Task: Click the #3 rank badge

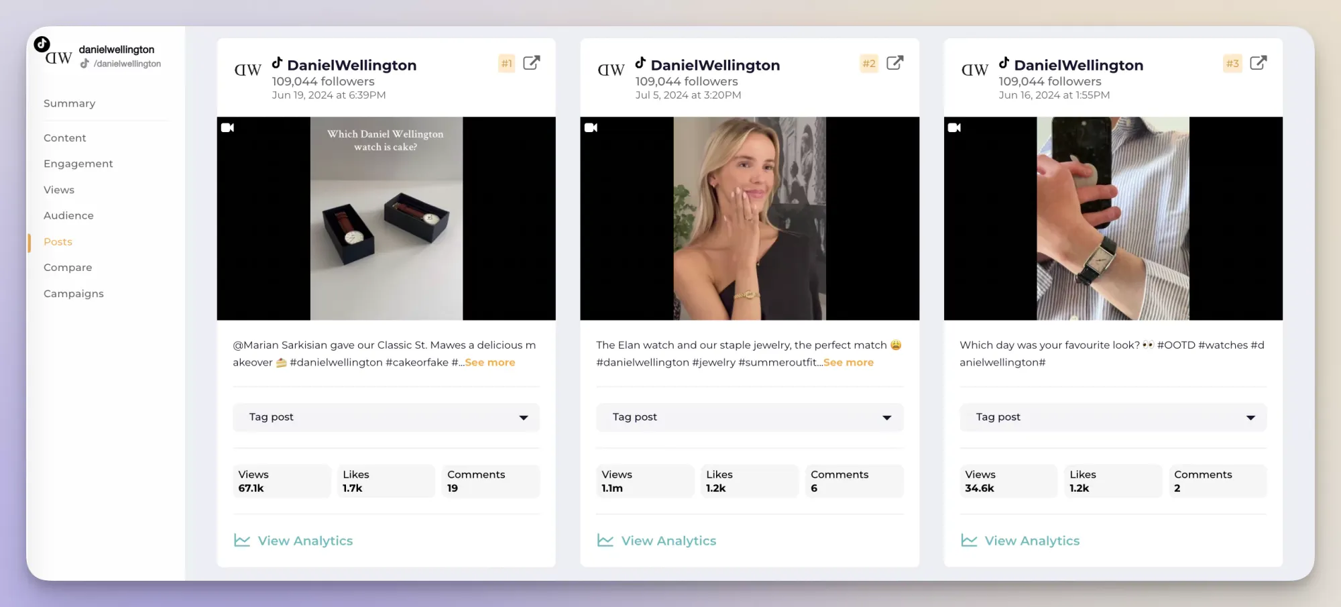Action: [1232, 64]
